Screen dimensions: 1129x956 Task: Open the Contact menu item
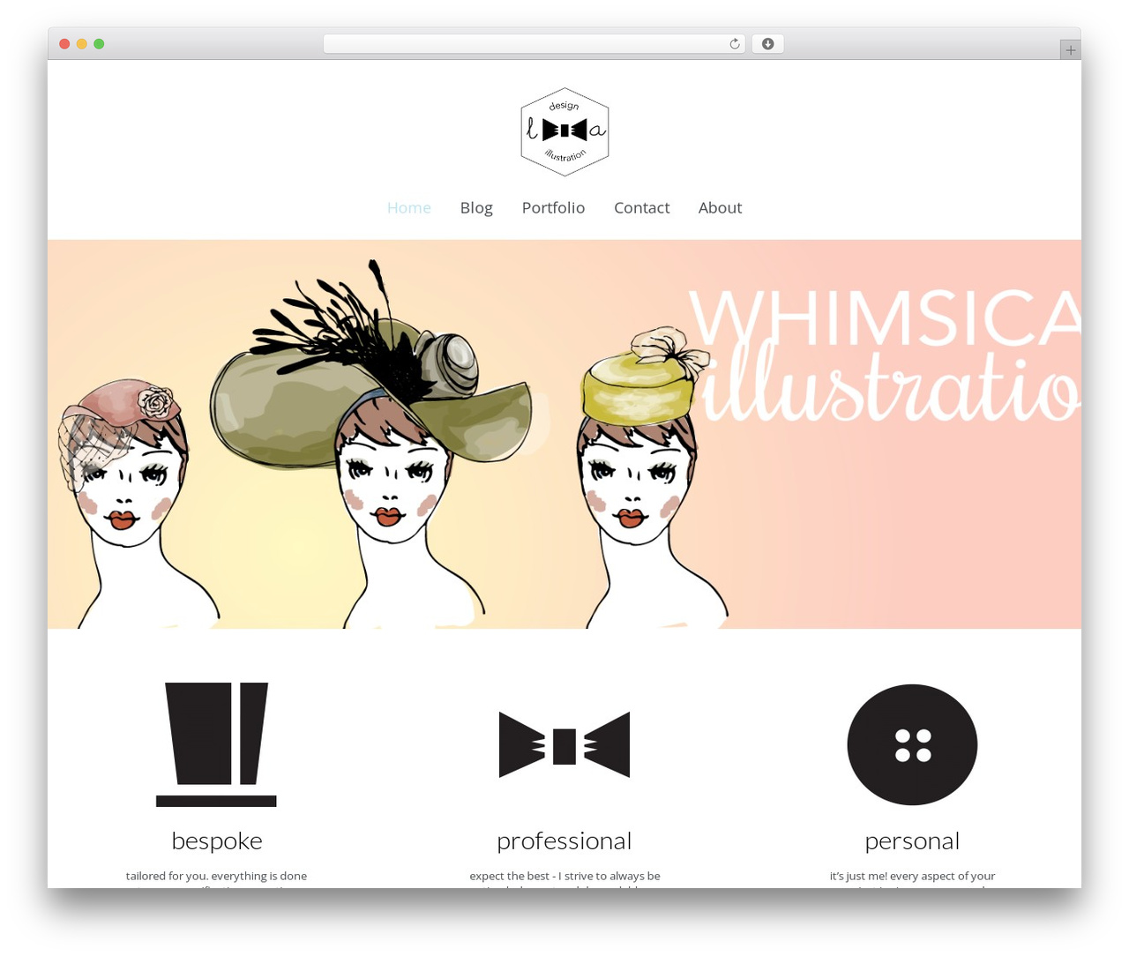tap(641, 207)
